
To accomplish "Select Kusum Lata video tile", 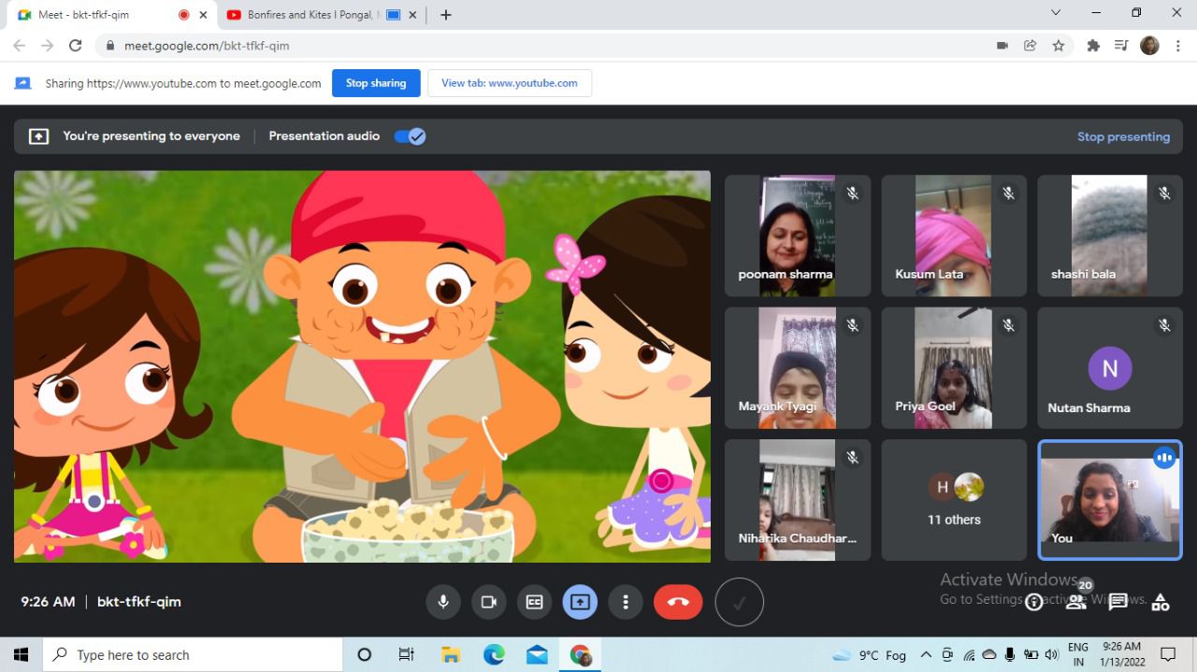I will (x=954, y=236).
